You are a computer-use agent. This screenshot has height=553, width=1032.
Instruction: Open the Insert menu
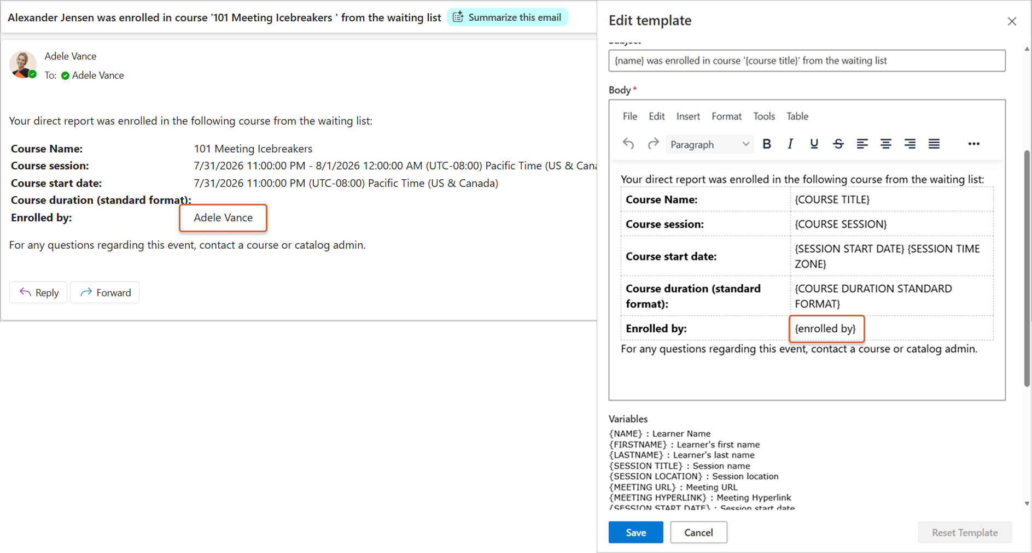click(x=688, y=116)
